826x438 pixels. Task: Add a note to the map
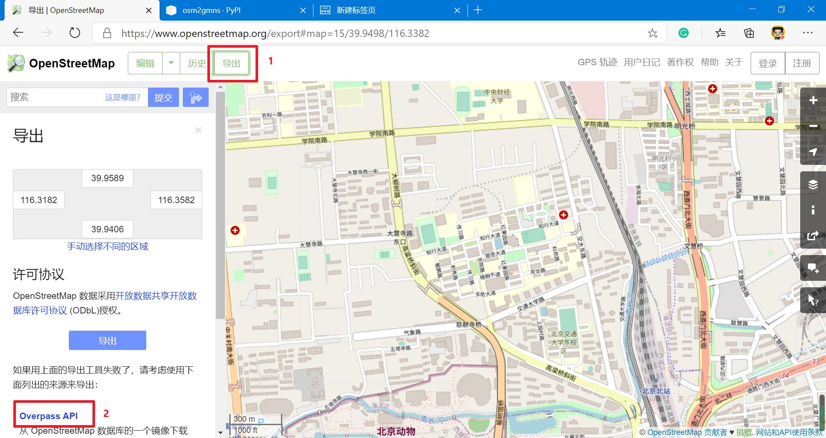(x=813, y=268)
